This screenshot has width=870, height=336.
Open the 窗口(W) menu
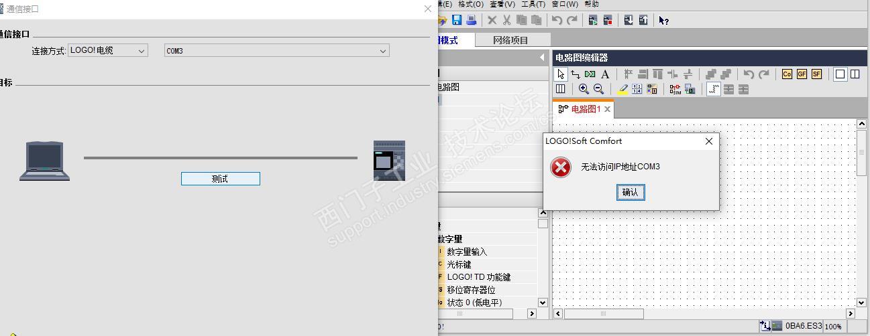tap(565, 4)
